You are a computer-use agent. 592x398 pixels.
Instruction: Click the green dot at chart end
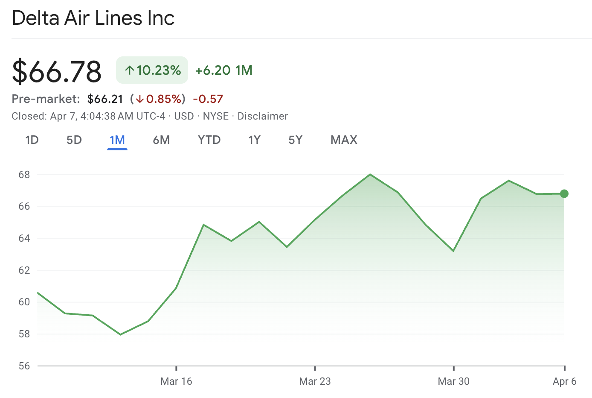tap(564, 194)
